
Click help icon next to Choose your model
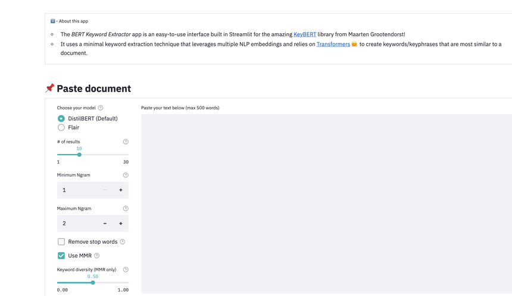[x=101, y=108]
